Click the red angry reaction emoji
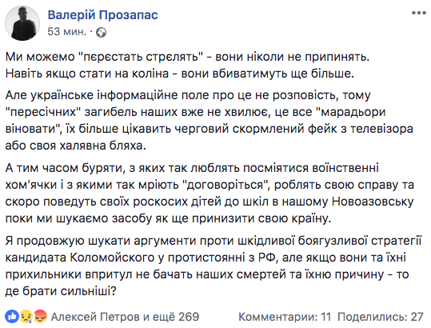Image resolution: width=431 pixels, height=328 pixels. point(40,317)
